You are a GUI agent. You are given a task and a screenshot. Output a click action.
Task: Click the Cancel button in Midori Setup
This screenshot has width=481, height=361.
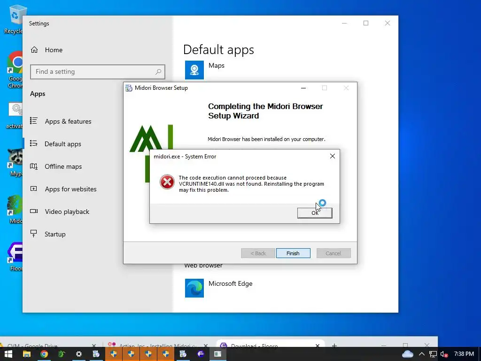click(x=334, y=253)
